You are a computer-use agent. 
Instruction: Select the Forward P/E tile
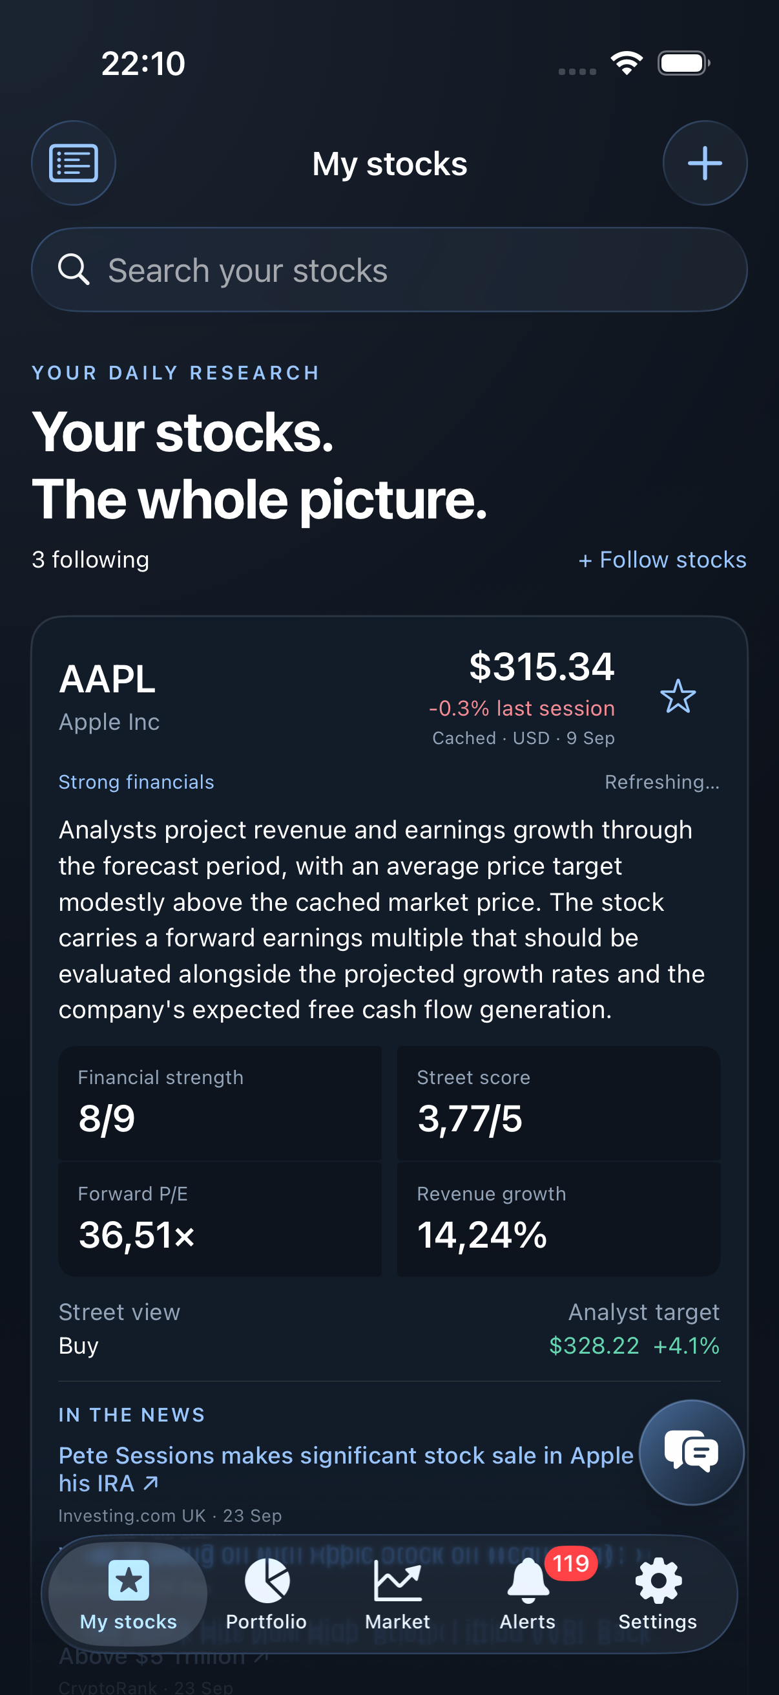pos(220,1219)
